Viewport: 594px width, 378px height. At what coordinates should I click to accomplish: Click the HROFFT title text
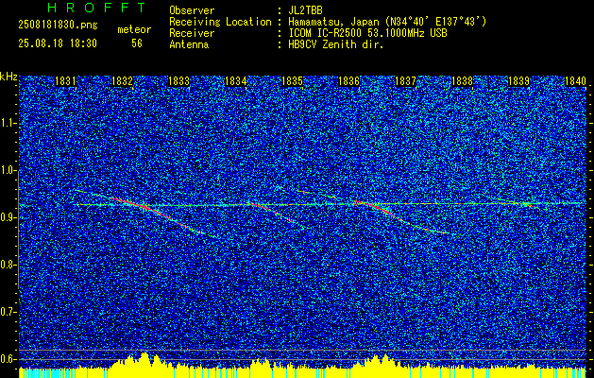click(97, 8)
